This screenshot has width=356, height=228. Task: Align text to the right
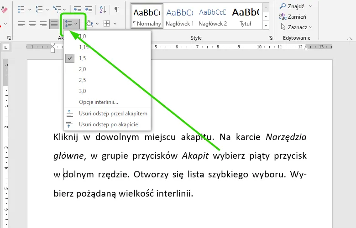(43, 23)
